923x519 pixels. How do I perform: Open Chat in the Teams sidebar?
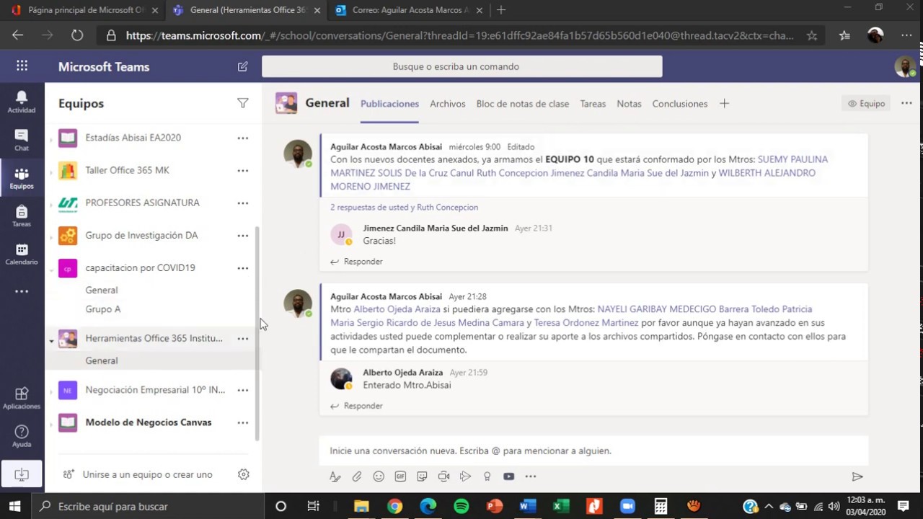click(22, 140)
